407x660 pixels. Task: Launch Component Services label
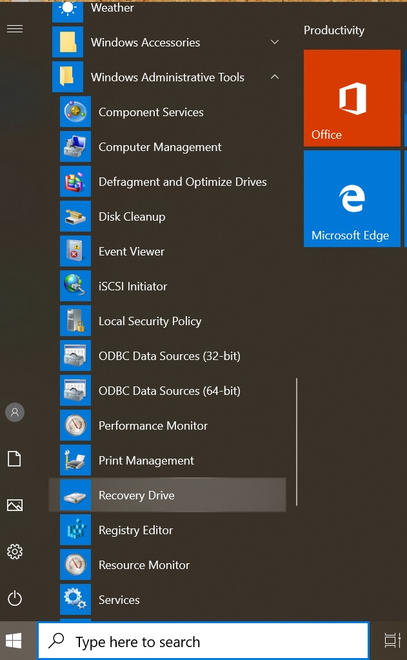click(151, 112)
